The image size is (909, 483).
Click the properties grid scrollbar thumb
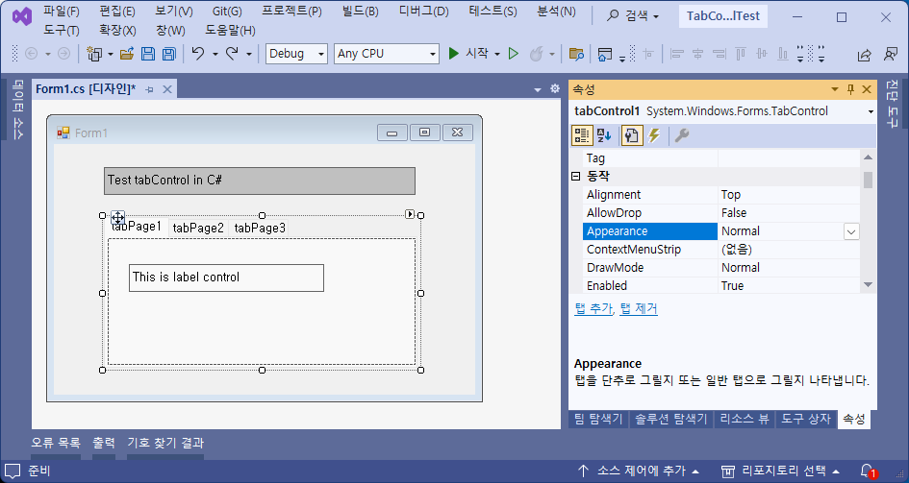pyautogui.click(x=868, y=180)
